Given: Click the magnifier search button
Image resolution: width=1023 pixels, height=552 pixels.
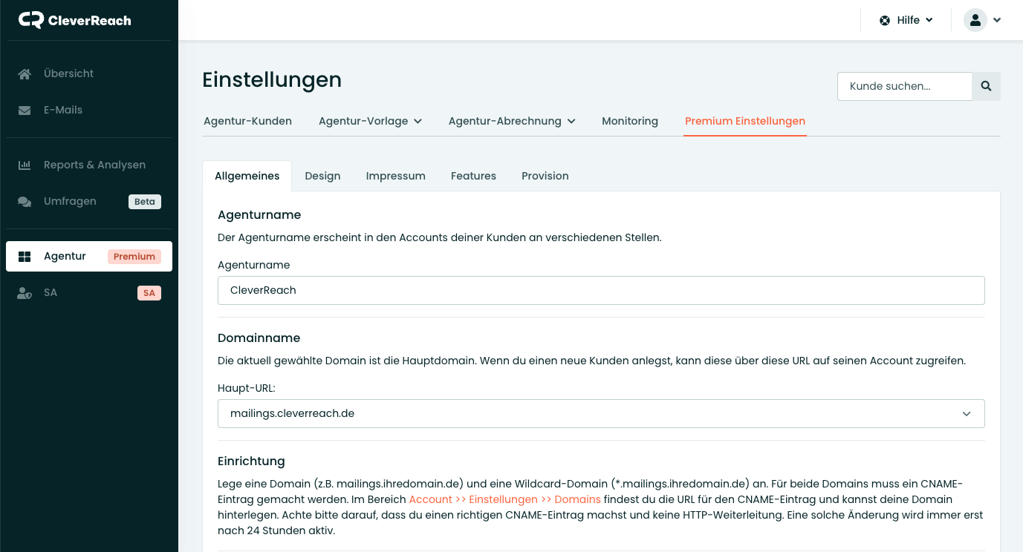Looking at the screenshot, I should (987, 86).
